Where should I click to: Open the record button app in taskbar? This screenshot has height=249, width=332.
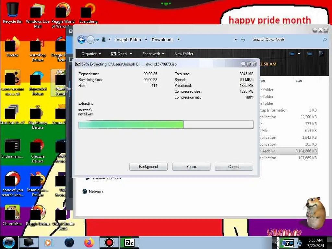[109, 243]
